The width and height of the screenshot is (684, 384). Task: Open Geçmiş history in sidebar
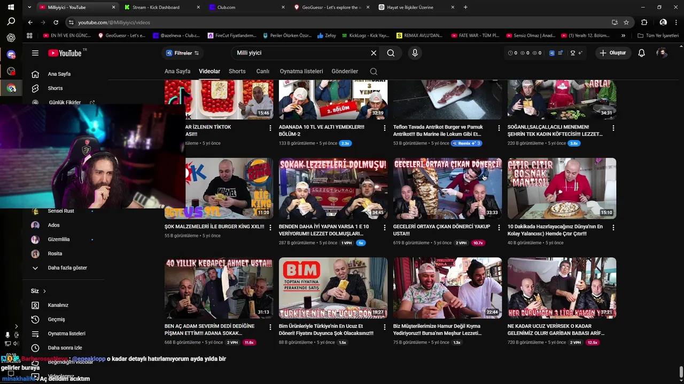point(56,319)
